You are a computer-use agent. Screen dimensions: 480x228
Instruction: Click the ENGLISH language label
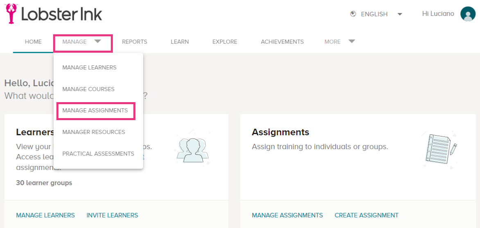click(x=374, y=14)
